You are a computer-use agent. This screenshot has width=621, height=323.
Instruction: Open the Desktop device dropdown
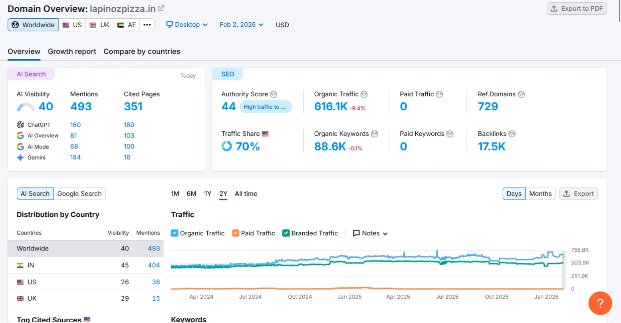(x=187, y=25)
